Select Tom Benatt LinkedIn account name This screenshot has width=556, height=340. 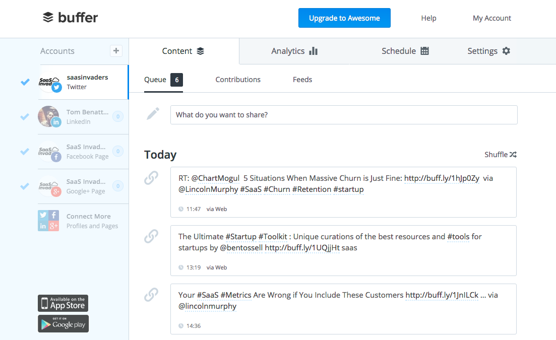(87, 112)
